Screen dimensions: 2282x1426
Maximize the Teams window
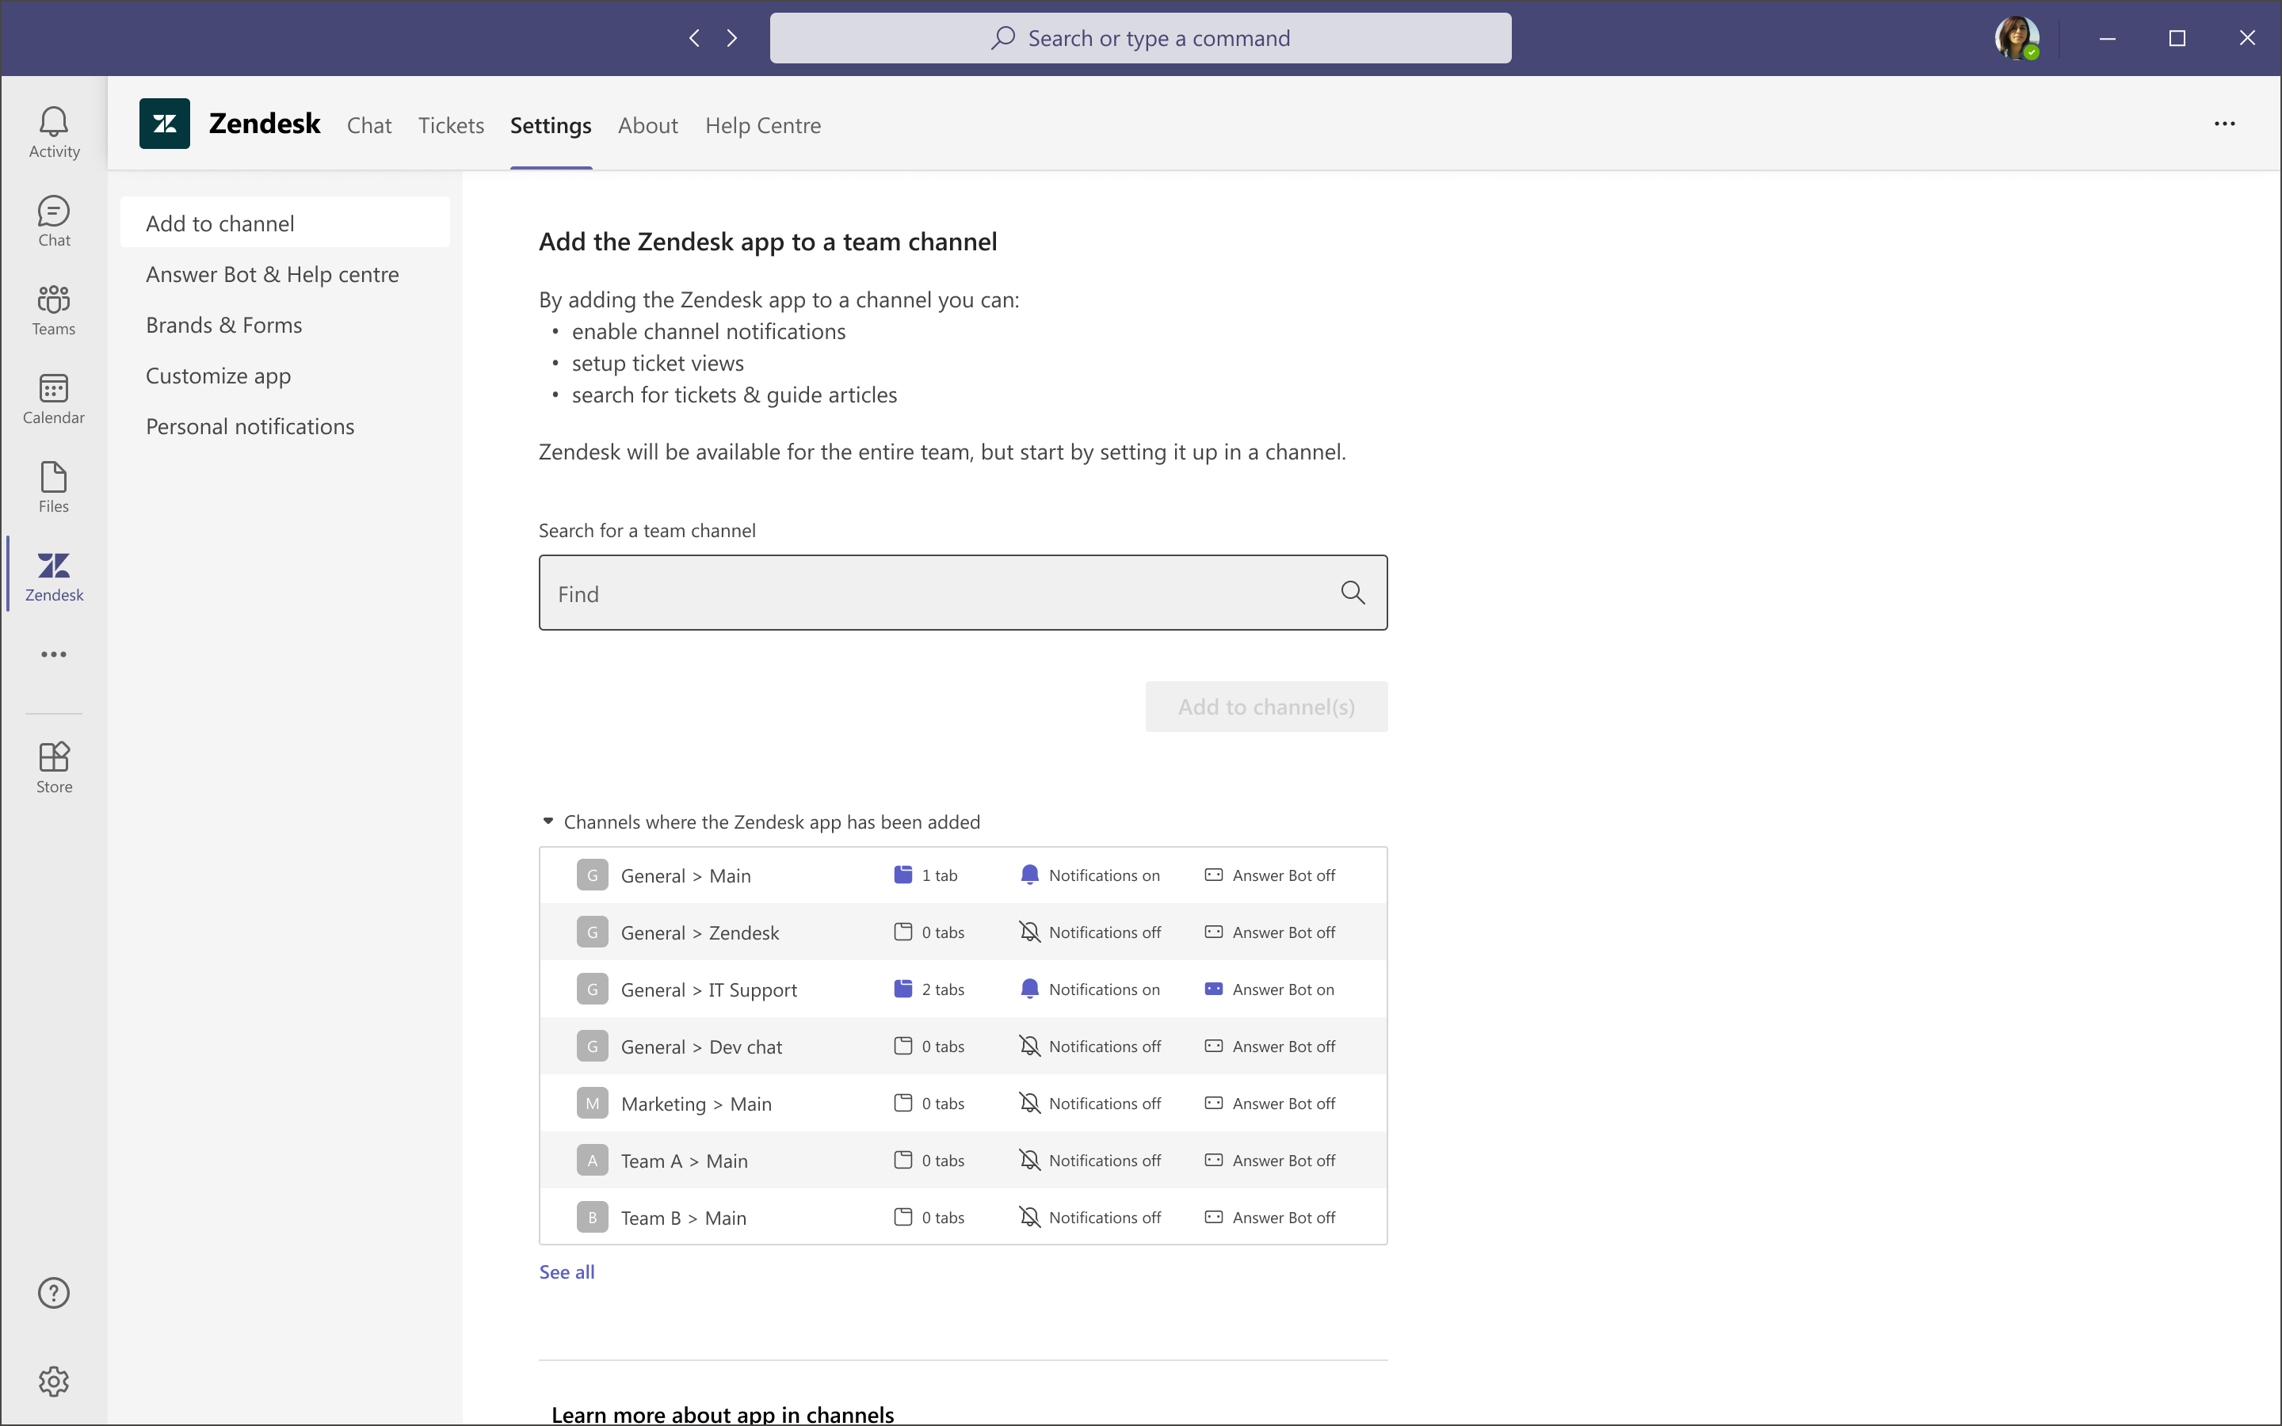point(2177,38)
